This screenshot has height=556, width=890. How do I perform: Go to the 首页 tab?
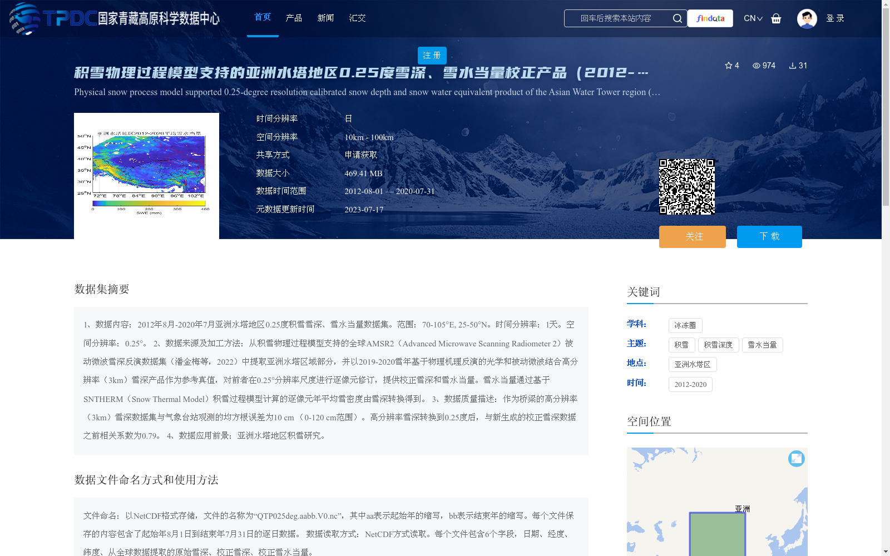(263, 17)
